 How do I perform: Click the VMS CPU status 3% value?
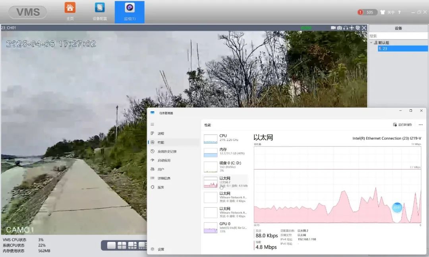click(x=41, y=240)
